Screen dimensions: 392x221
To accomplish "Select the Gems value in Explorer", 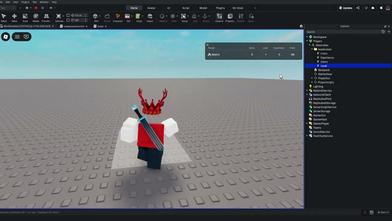I will coord(324,62).
